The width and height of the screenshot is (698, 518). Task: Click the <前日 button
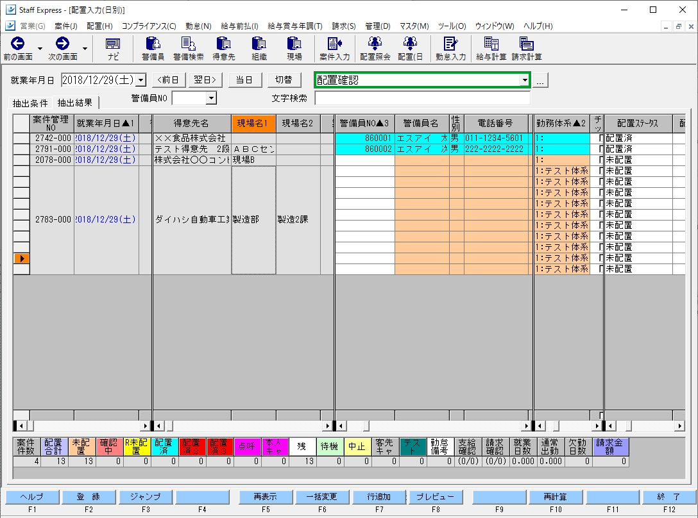click(168, 80)
